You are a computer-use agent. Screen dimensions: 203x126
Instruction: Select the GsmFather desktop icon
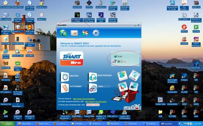tap(77, 5)
